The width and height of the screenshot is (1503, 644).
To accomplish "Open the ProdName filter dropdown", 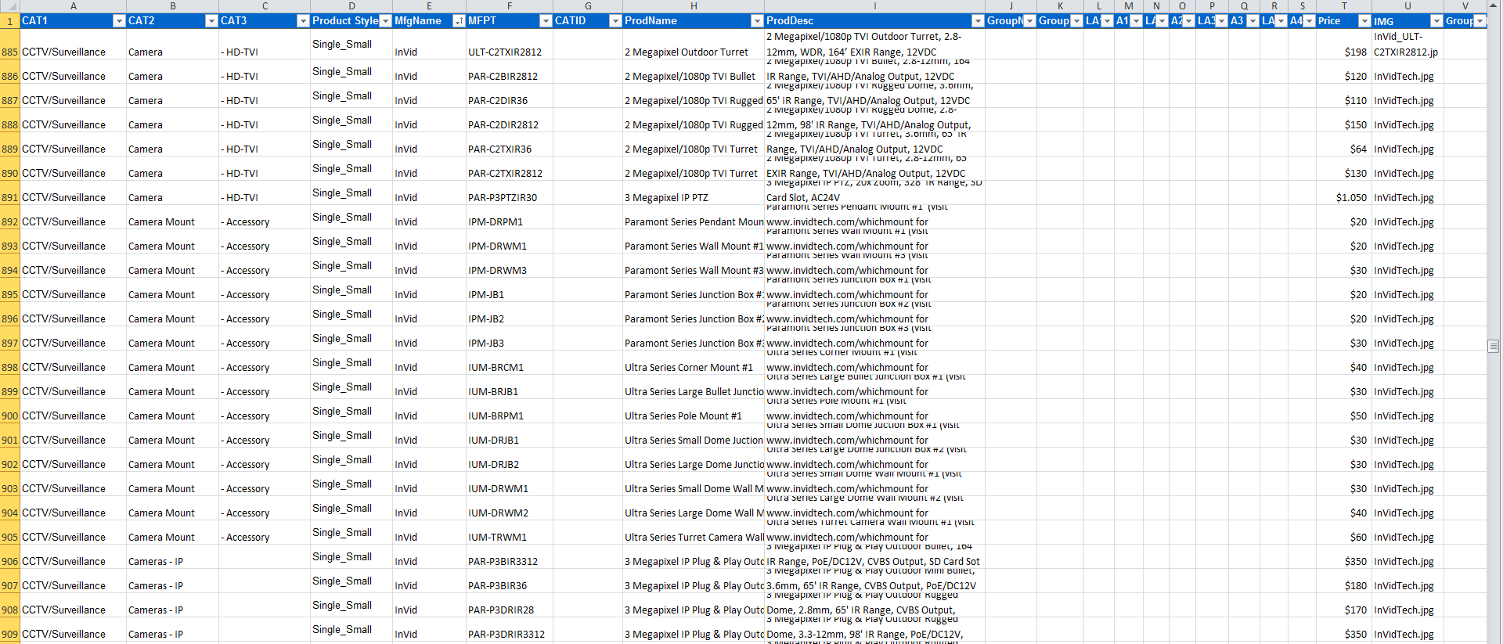I will pyautogui.click(x=757, y=21).
